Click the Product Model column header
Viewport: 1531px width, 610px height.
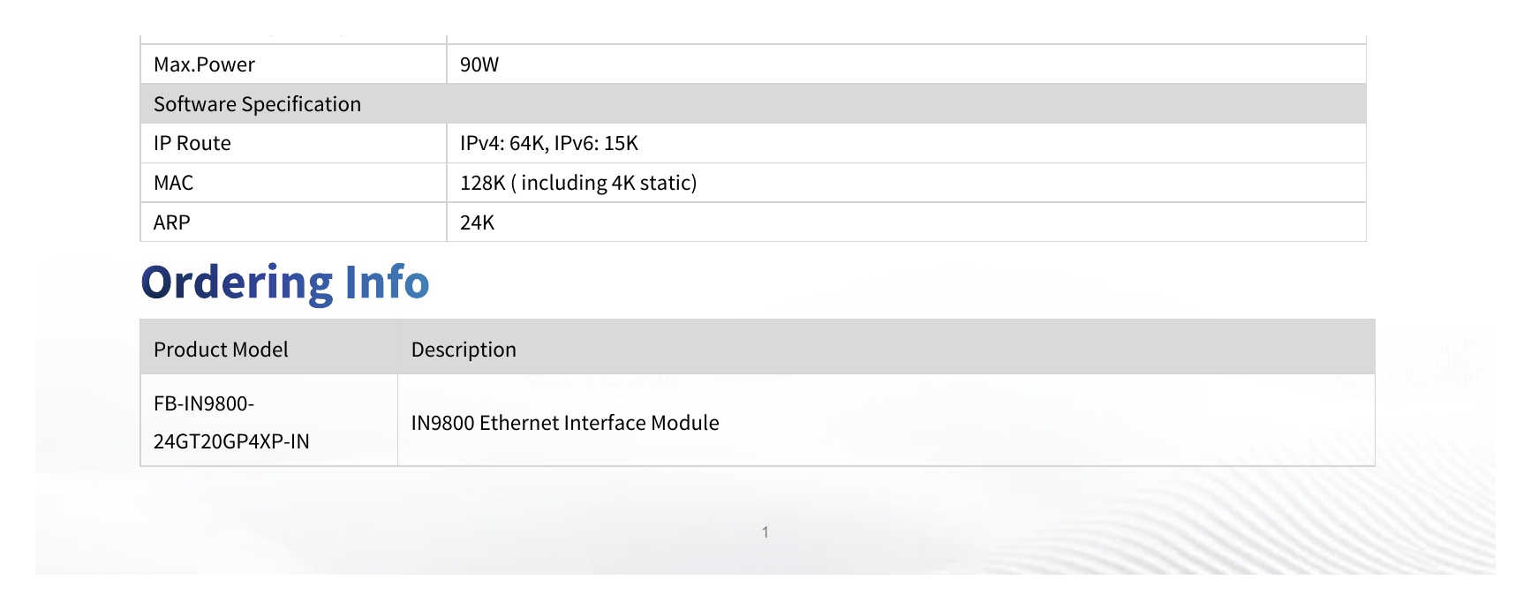click(221, 350)
